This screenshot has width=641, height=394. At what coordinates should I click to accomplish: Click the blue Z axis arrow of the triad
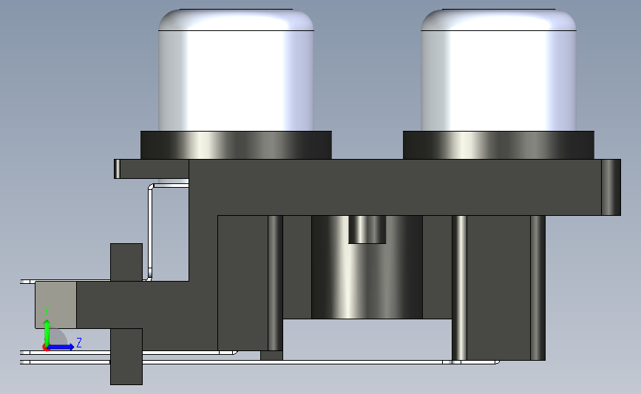click(61, 347)
